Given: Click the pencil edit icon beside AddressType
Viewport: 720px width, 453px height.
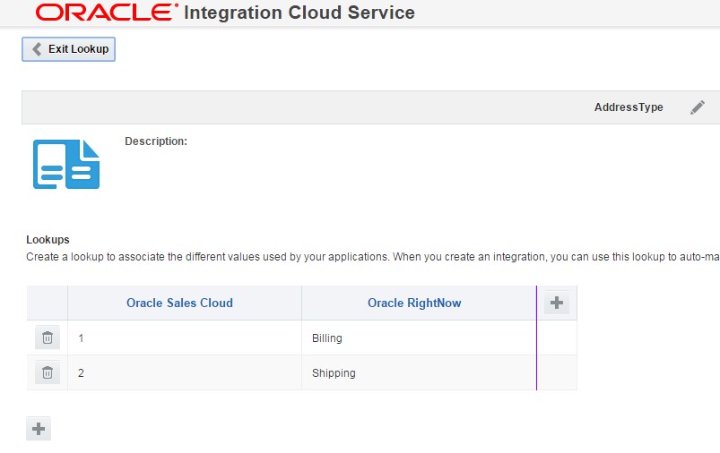Looking at the screenshot, I should pyautogui.click(x=698, y=107).
